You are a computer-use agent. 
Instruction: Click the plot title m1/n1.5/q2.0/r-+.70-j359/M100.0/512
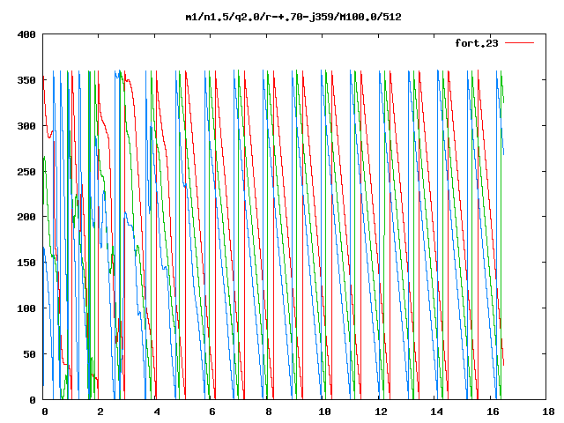pos(293,17)
